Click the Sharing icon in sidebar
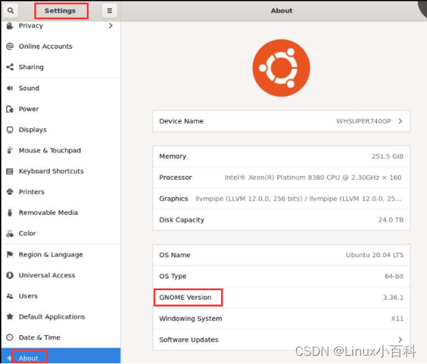The image size is (427, 364). point(10,67)
